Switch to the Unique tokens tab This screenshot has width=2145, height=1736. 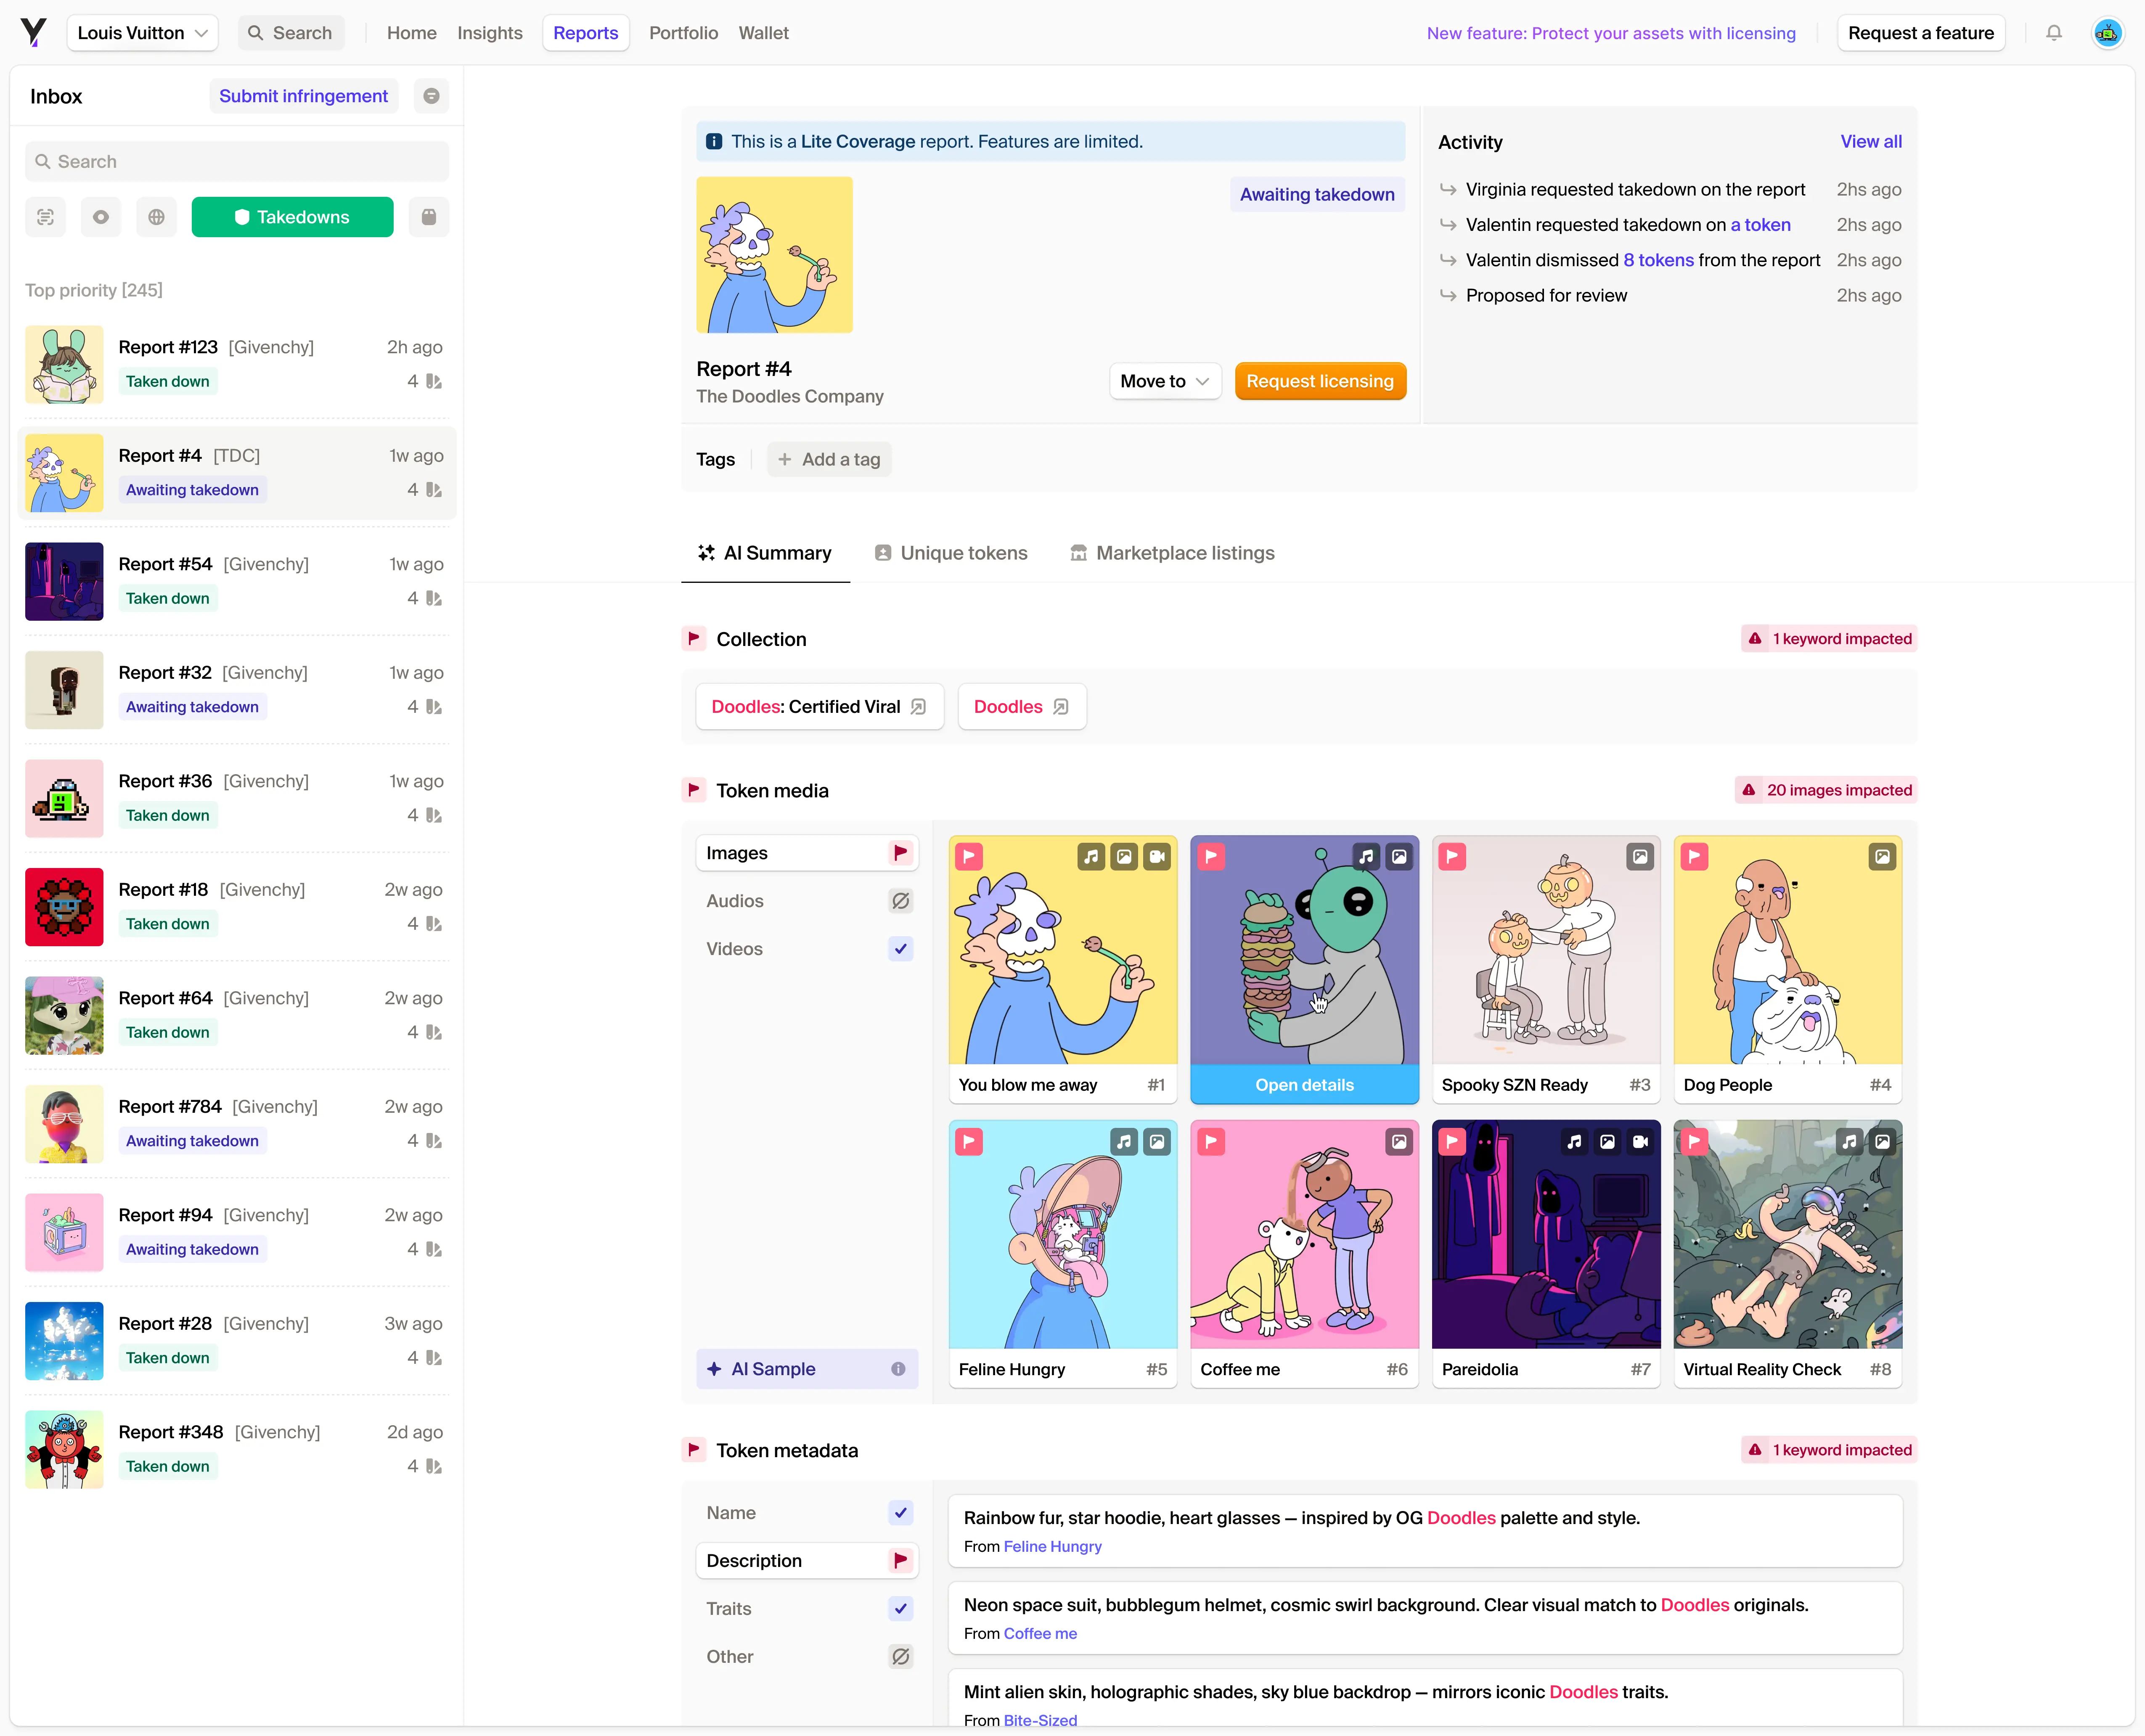951,553
